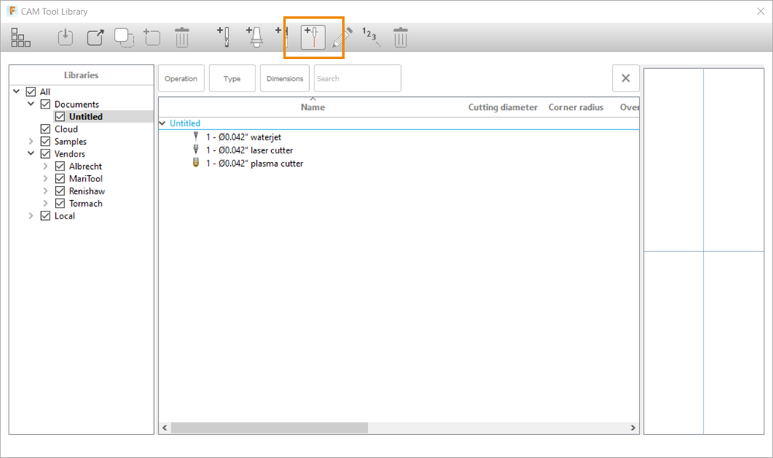This screenshot has height=458, width=773.
Task: Click the delete tool trash icon
Action: coord(400,37)
